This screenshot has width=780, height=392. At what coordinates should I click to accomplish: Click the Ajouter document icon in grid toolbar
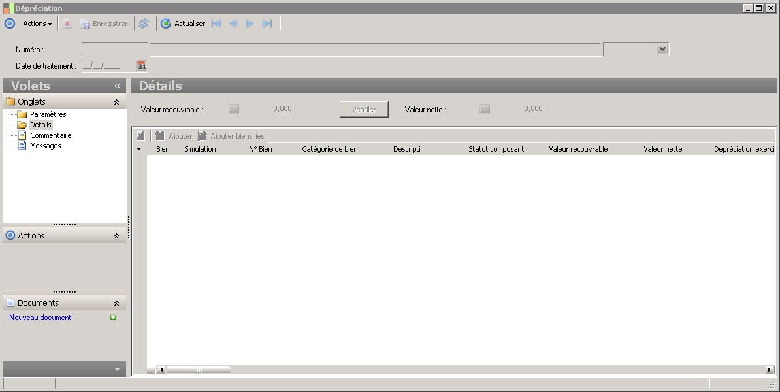click(159, 135)
